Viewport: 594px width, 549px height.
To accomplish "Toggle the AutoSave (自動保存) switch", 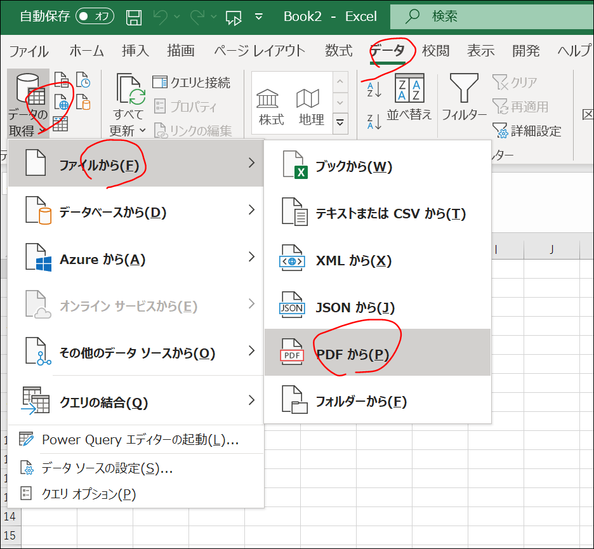I will tap(95, 17).
